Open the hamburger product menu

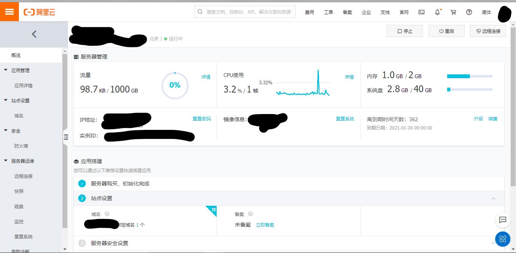click(9, 12)
